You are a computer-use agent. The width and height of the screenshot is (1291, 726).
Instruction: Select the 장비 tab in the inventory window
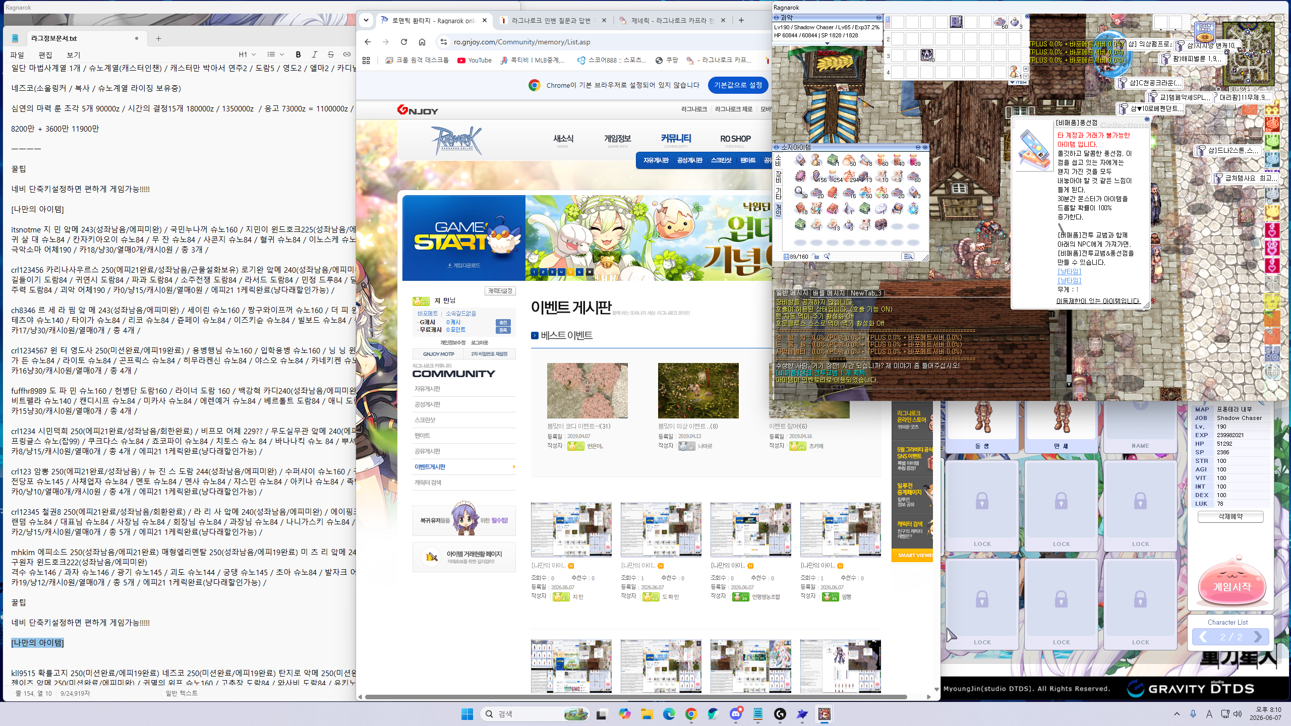click(778, 176)
